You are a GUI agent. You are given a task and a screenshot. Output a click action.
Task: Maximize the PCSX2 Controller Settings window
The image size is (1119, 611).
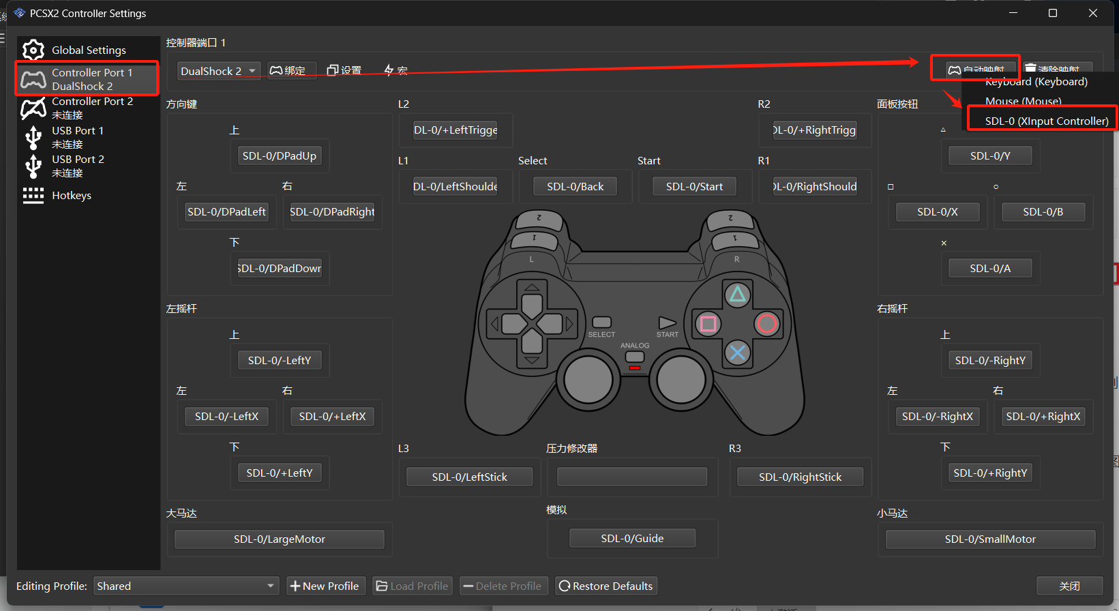[1053, 13]
